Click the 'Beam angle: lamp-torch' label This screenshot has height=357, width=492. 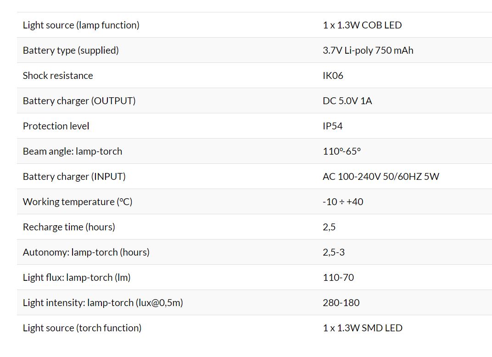(x=73, y=151)
